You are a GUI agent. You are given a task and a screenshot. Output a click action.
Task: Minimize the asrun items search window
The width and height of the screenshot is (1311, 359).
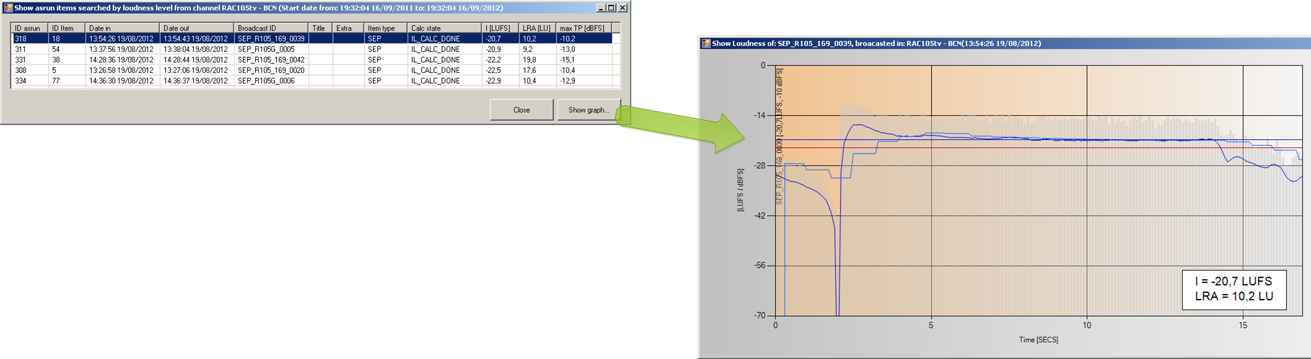[x=600, y=8]
